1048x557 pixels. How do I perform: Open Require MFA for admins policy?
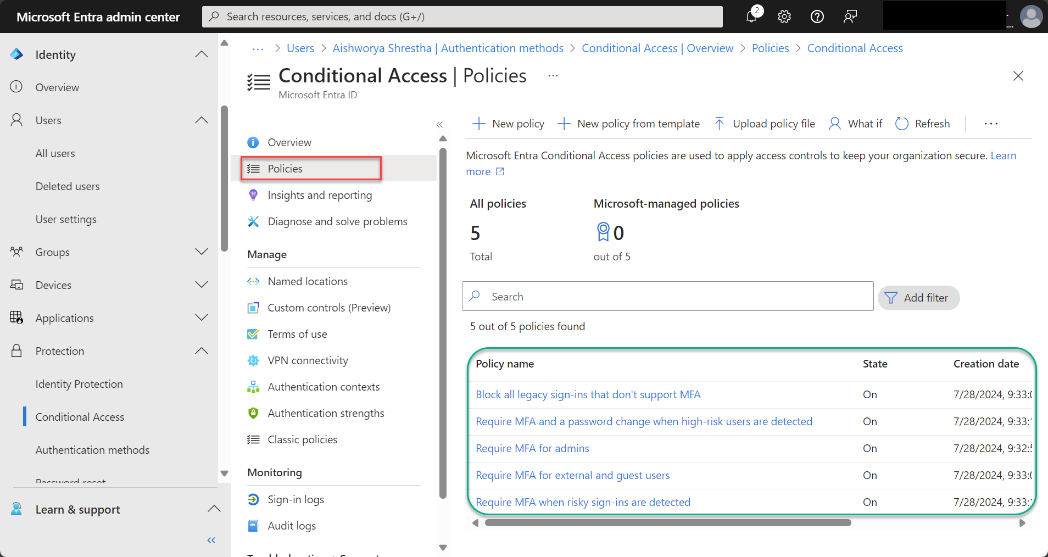[x=532, y=448]
